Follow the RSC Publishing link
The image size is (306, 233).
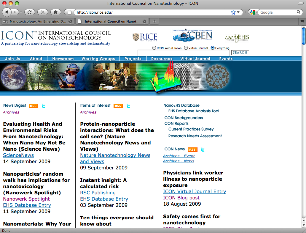98,193
